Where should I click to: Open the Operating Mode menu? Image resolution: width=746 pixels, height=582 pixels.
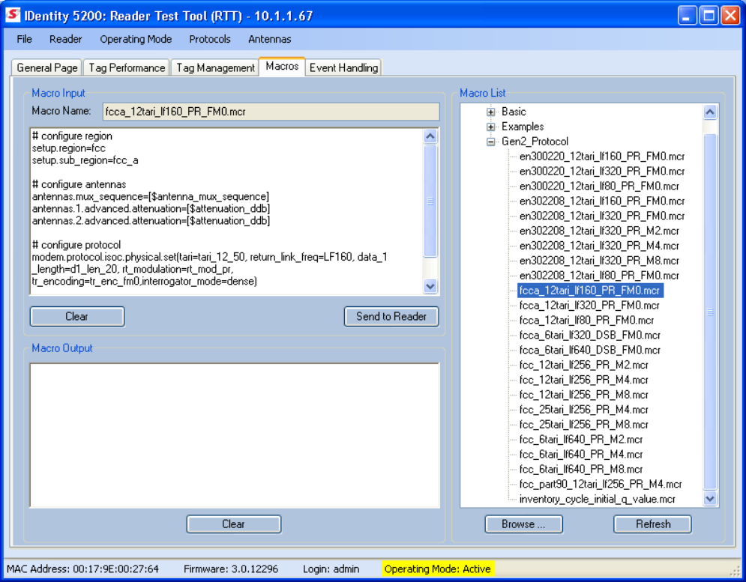click(136, 39)
